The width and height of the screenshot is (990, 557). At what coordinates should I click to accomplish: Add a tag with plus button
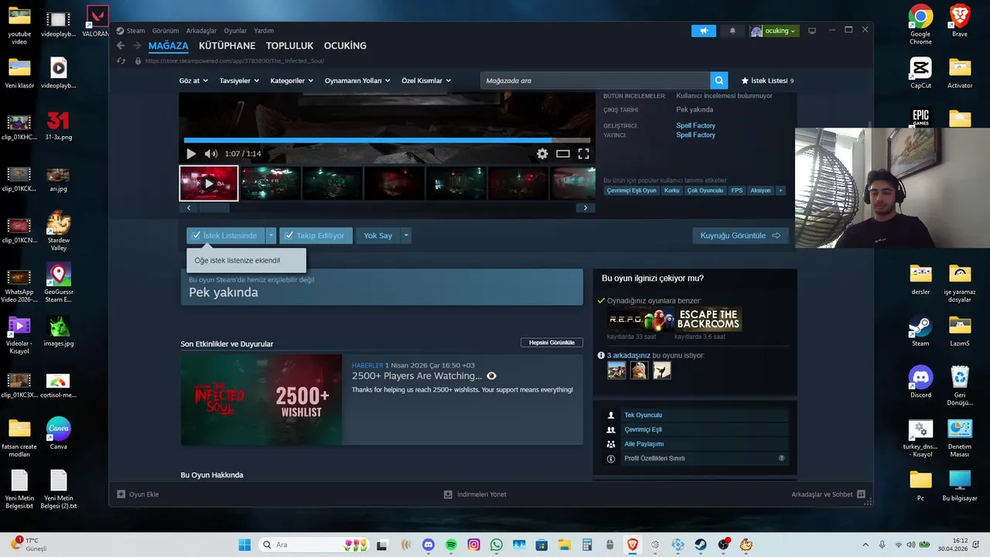coord(780,190)
